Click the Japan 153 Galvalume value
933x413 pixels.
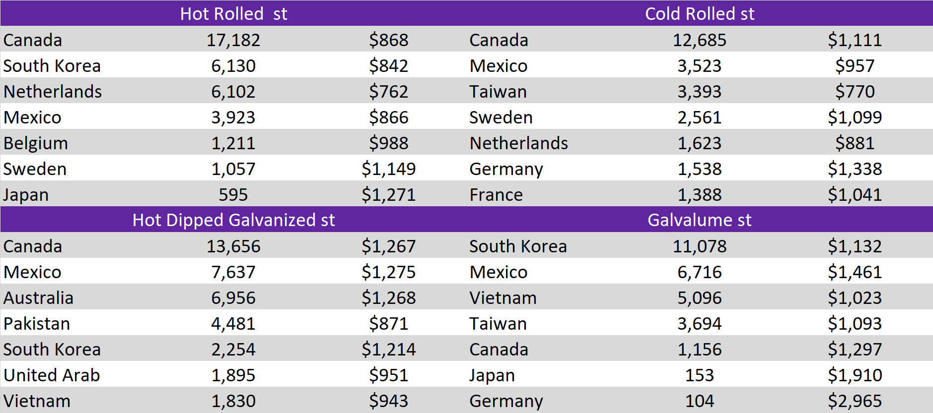pos(700,375)
